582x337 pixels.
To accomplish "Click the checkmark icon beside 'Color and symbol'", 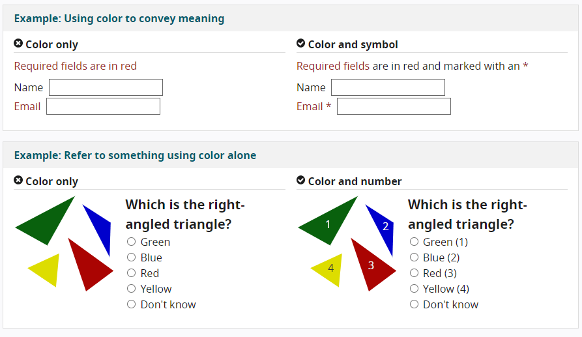I will pos(300,44).
